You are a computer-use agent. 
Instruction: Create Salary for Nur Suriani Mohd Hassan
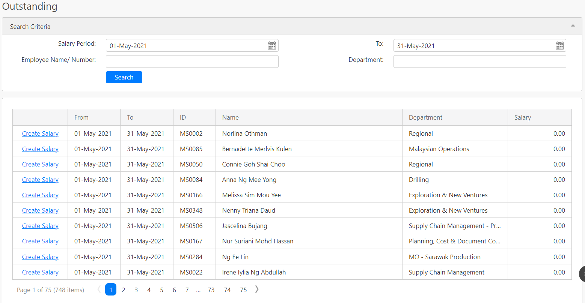pyautogui.click(x=40, y=241)
